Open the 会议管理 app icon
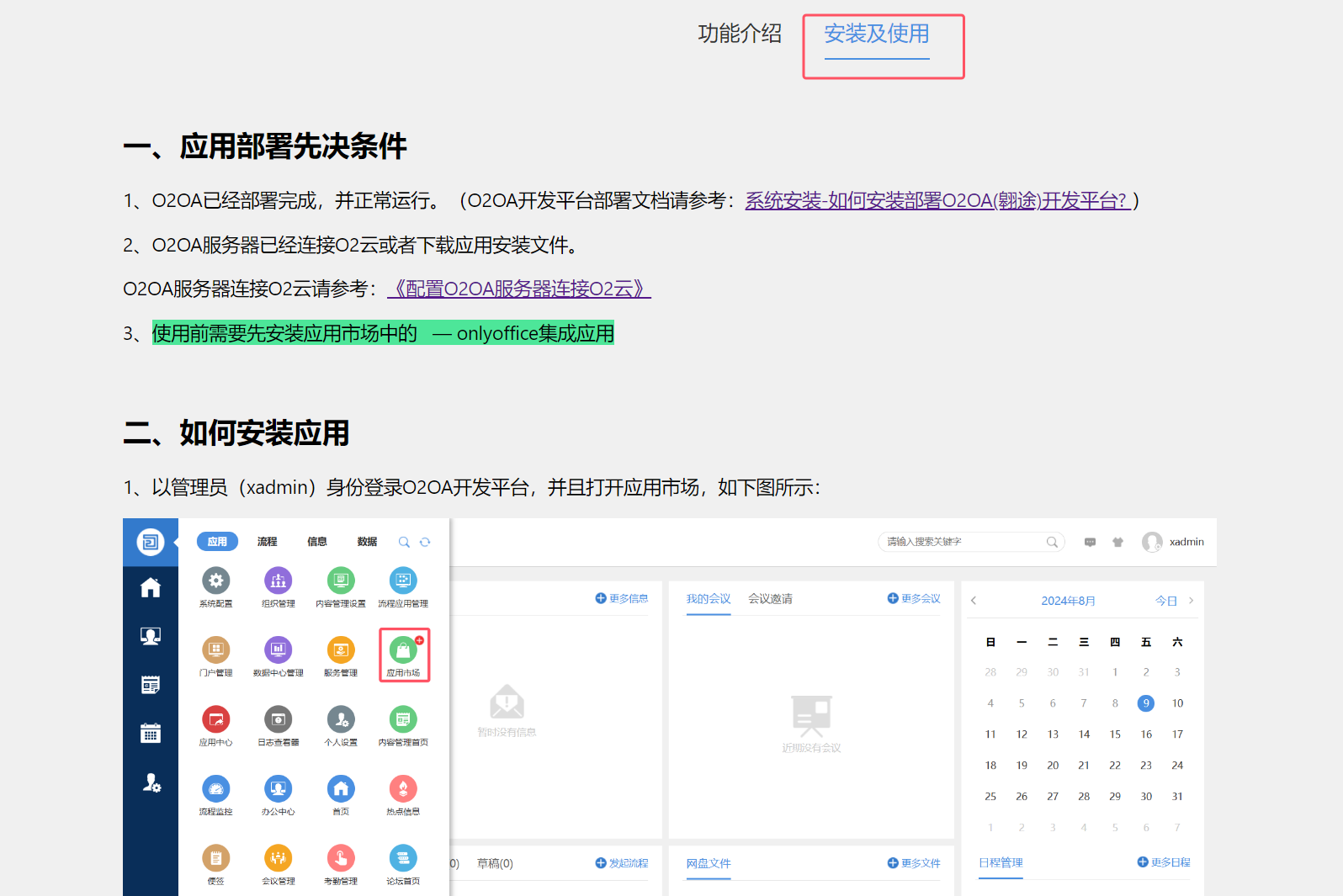1343x896 pixels. point(279,858)
